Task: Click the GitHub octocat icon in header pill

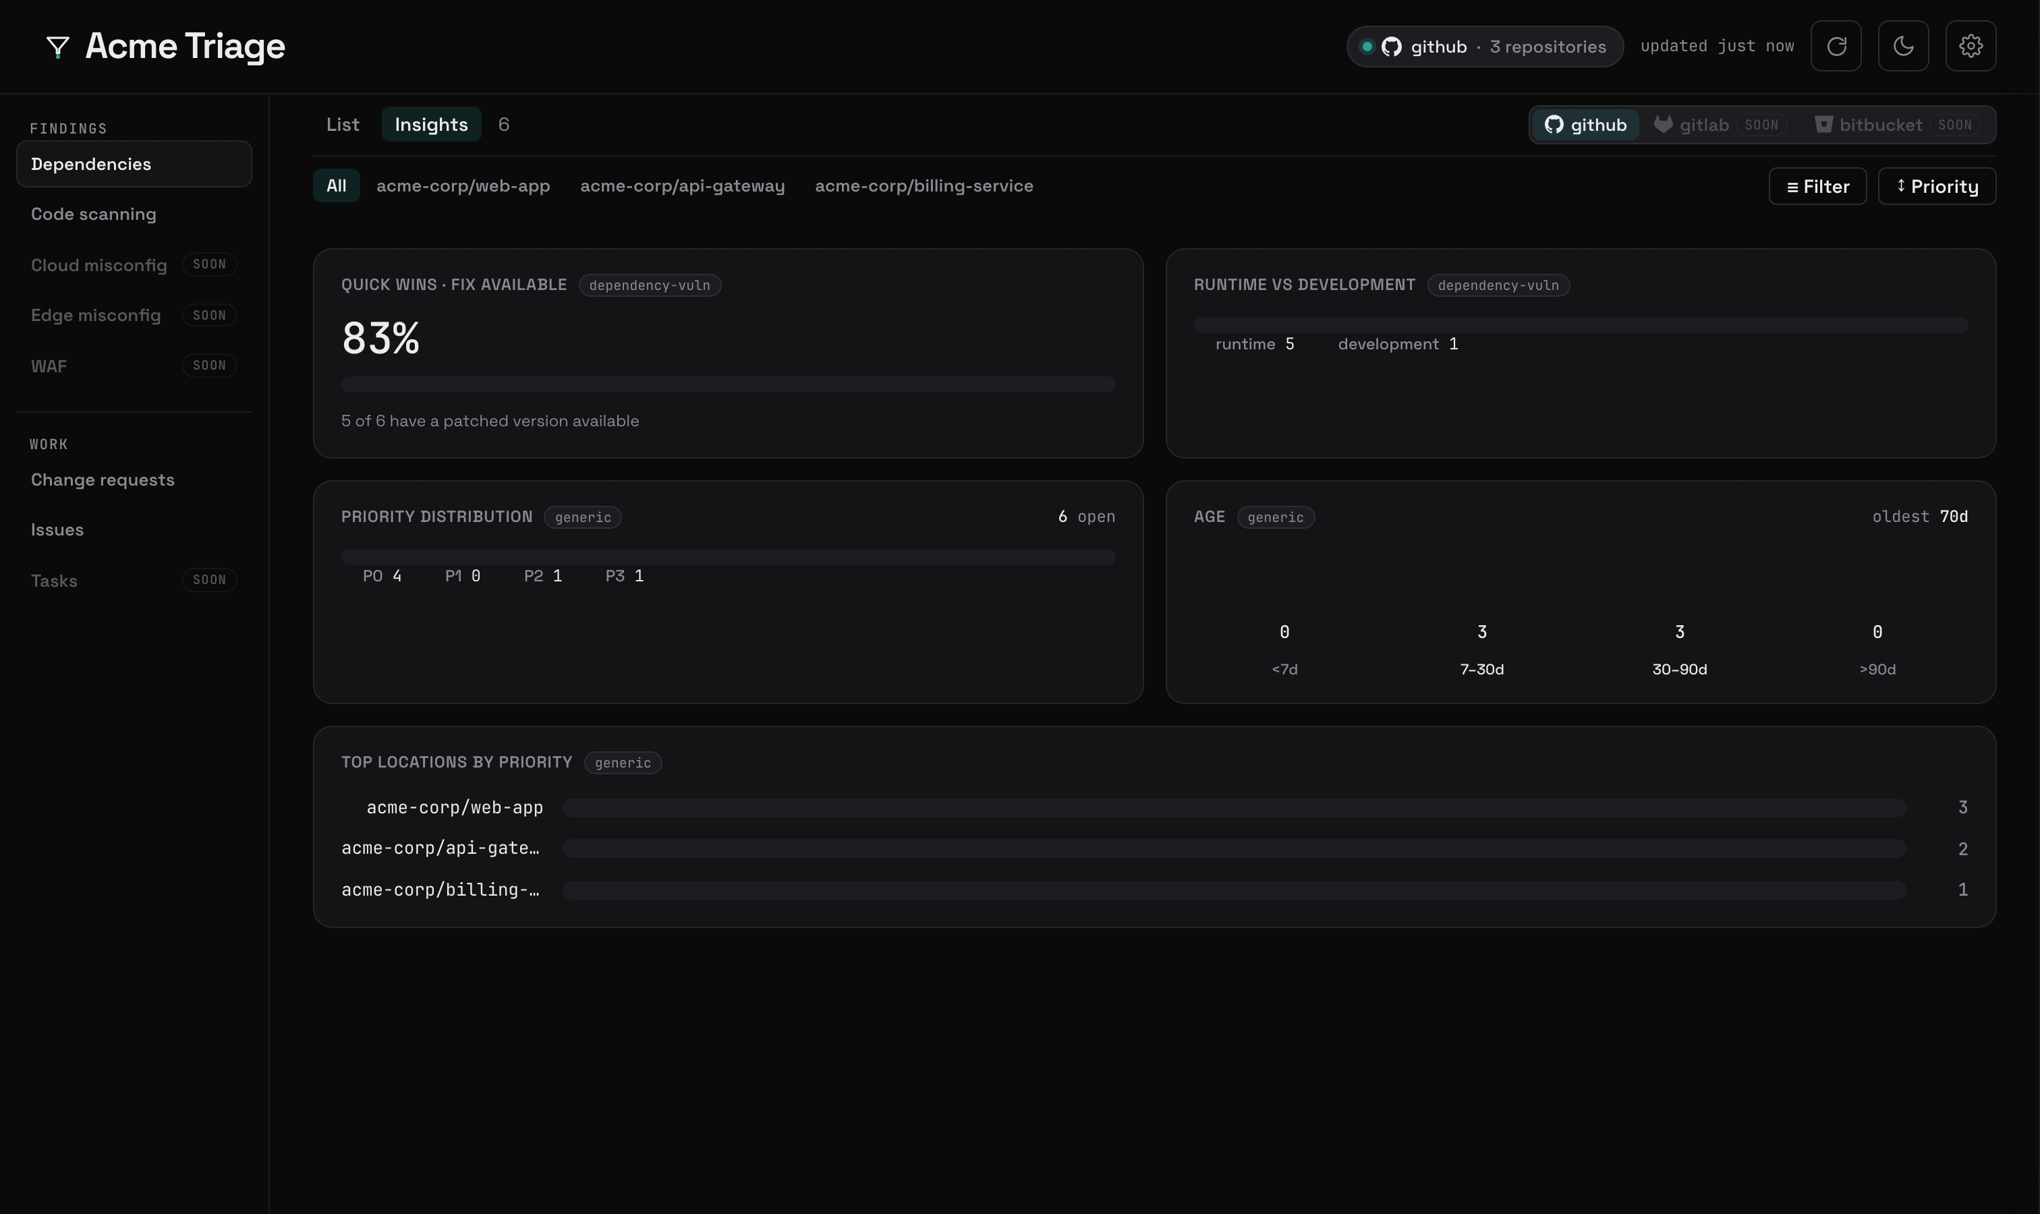Action: click(x=1391, y=47)
